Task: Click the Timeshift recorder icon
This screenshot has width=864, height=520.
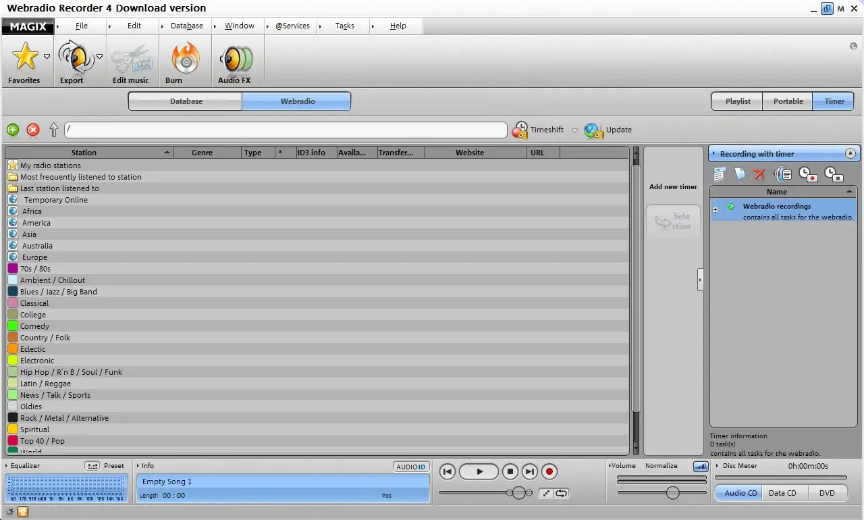Action: click(x=520, y=130)
